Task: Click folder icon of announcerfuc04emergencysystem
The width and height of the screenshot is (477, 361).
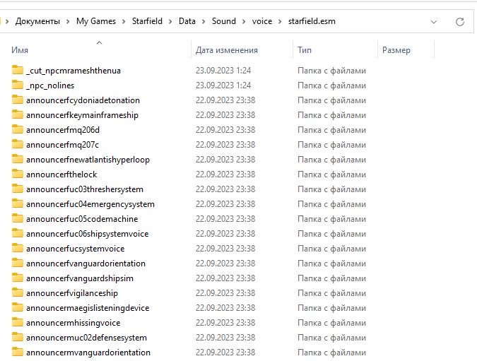Action: click(18, 203)
